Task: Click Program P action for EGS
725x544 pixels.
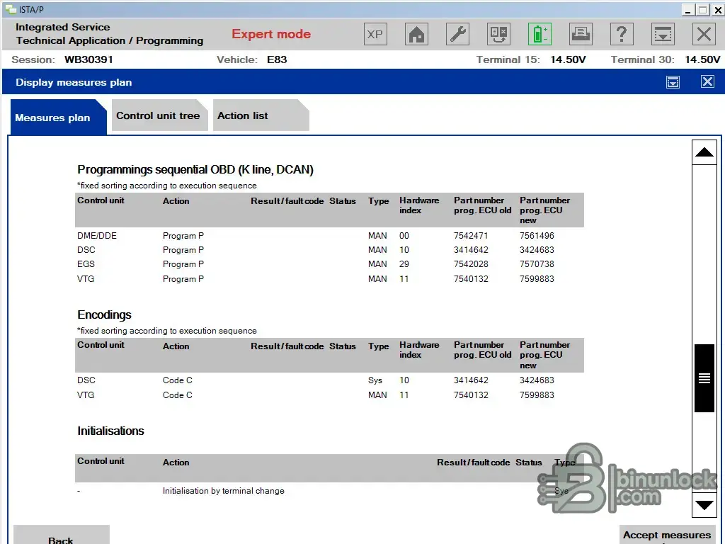Action: tap(183, 264)
